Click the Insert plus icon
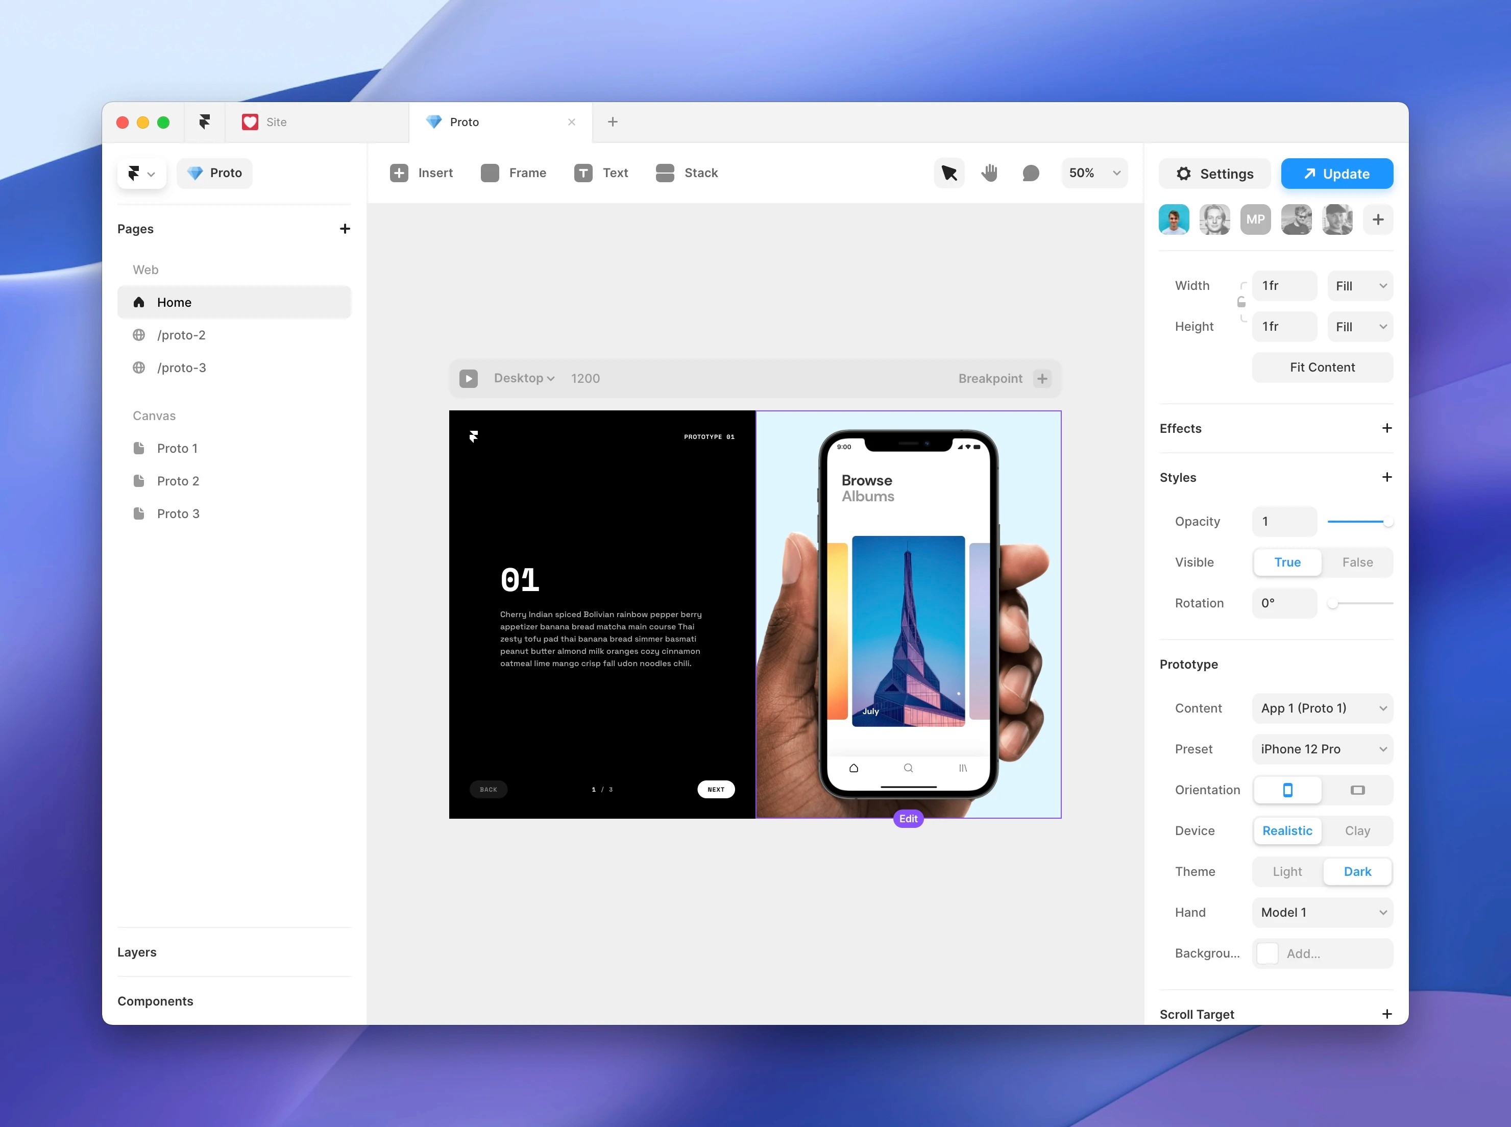1511x1127 pixels. click(x=399, y=173)
